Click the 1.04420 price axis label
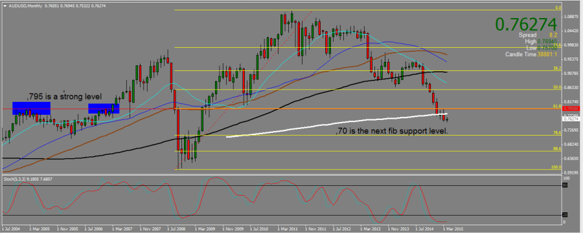 coord(571,31)
